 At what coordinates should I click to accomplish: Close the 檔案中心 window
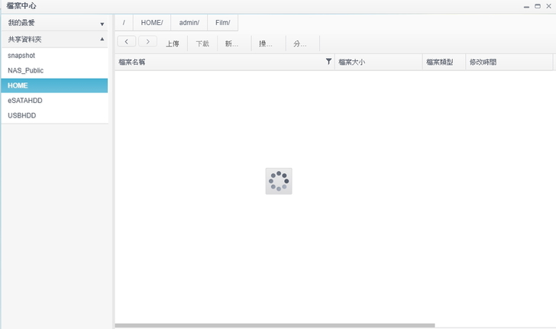(x=548, y=6)
